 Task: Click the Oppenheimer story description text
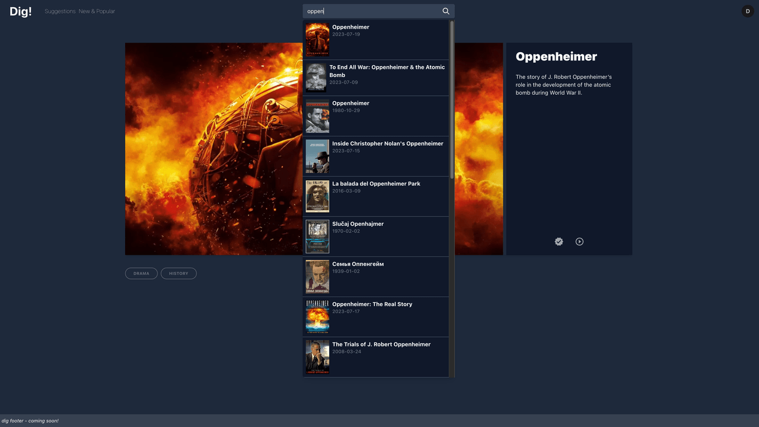(x=563, y=85)
